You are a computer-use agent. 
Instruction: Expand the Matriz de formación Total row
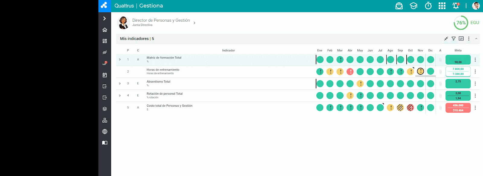pos(120,60)
